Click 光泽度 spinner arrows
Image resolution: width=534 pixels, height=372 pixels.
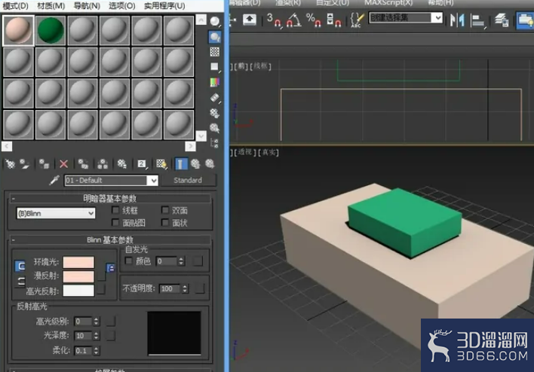(x=96, y=336)
